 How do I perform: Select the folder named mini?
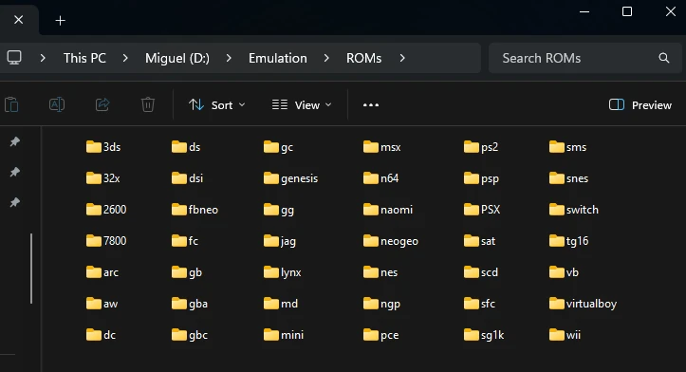click(x=284, y=335)
